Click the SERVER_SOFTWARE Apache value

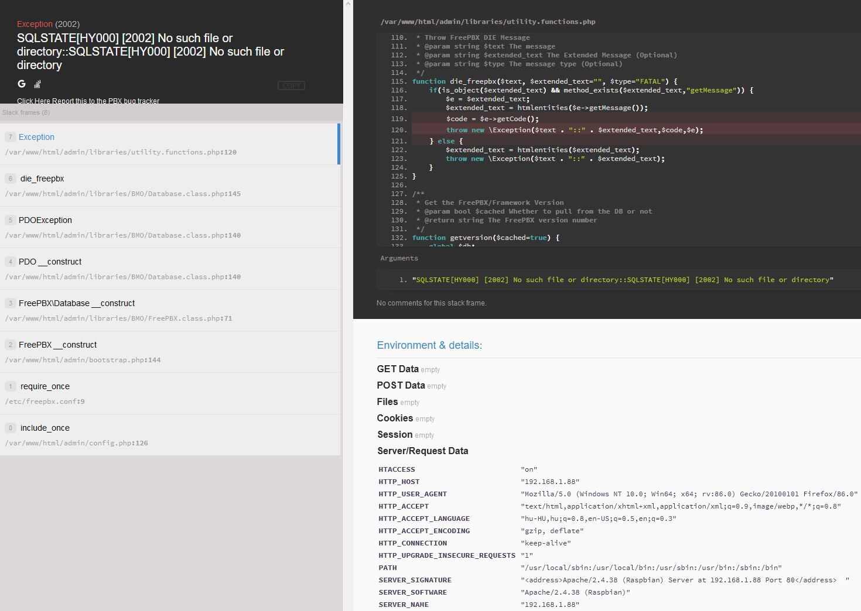tap(575, 592)
